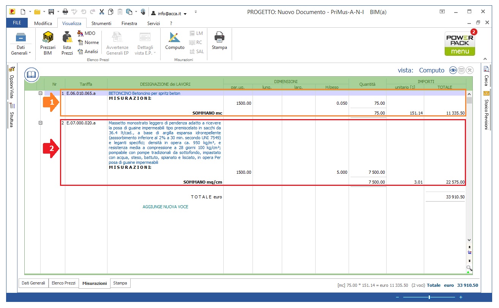Switch to Elenco Prezzi bottom tab
499x308 pixels.
[x=63, y=283]
